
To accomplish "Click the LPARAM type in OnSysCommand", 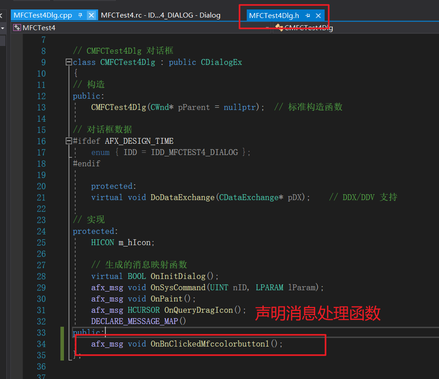I will [x=269, y=288].
